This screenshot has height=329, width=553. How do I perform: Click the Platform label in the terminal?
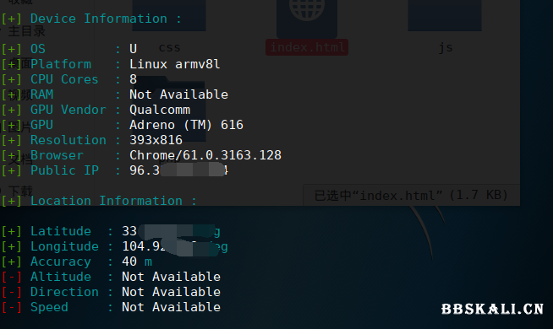click(x=61, y=64)
